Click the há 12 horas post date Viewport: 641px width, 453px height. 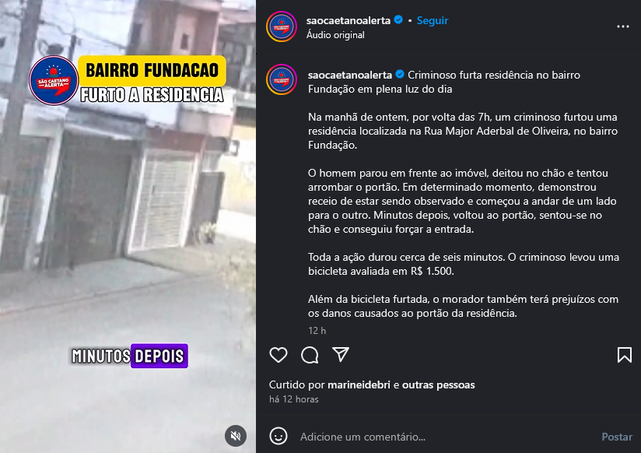293,399
